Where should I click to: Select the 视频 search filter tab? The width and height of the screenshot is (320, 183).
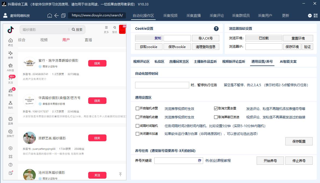click(44, 40)
